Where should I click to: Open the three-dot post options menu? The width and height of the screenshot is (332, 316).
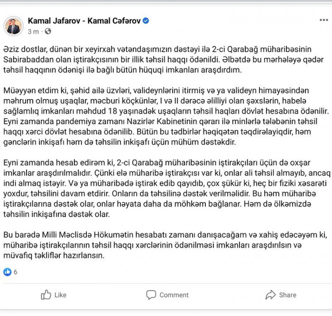tap(323, 20)
